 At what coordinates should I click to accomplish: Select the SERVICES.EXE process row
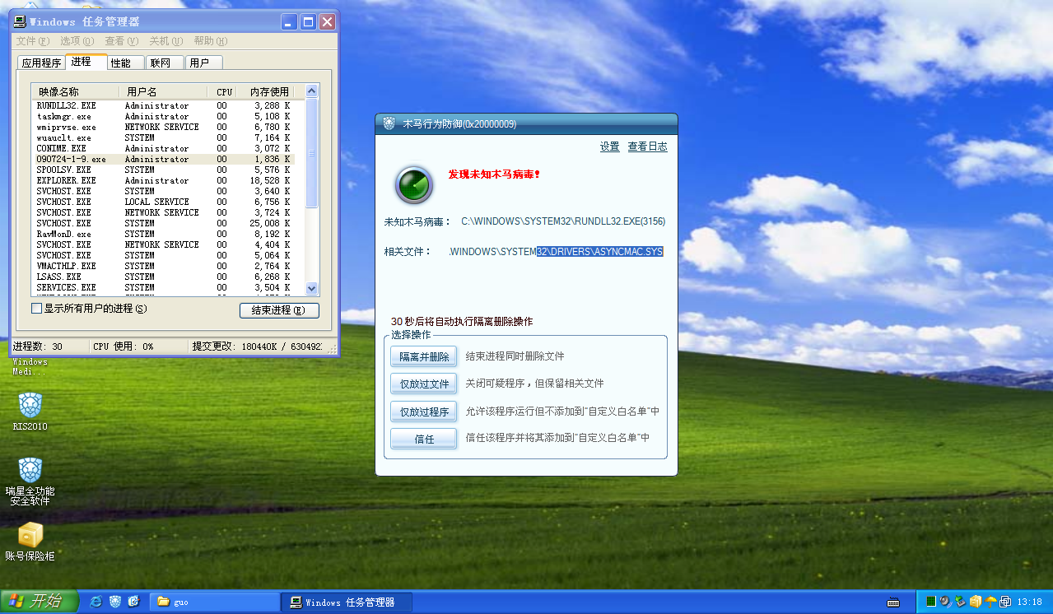[165, 287]
